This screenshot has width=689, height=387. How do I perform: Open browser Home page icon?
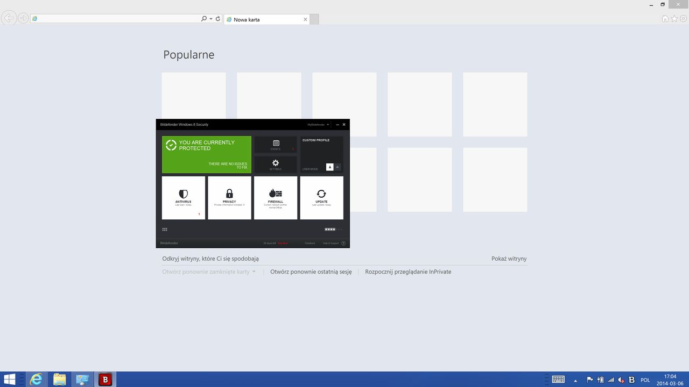[x=665, y=19]
